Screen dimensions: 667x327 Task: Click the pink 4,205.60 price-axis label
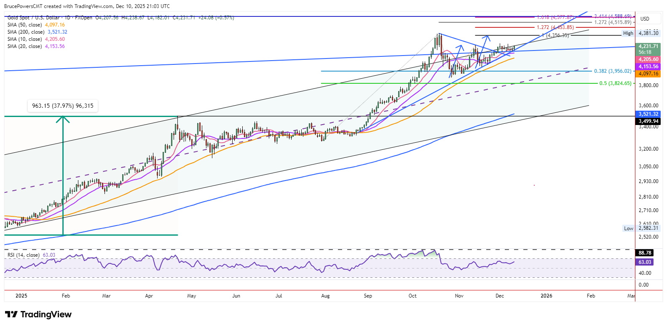(648, 59)
